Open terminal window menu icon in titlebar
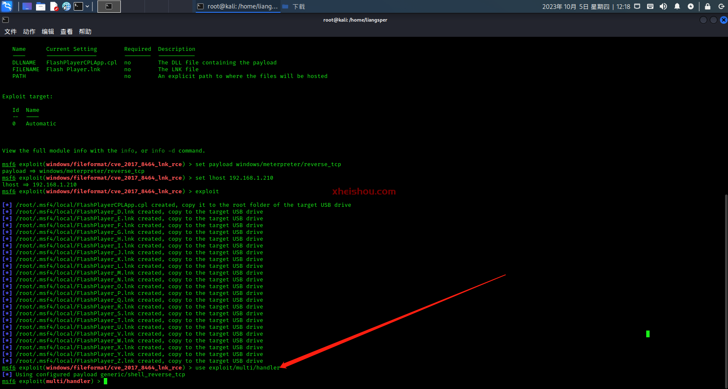 pyautogui.click(x=6, y=20)
